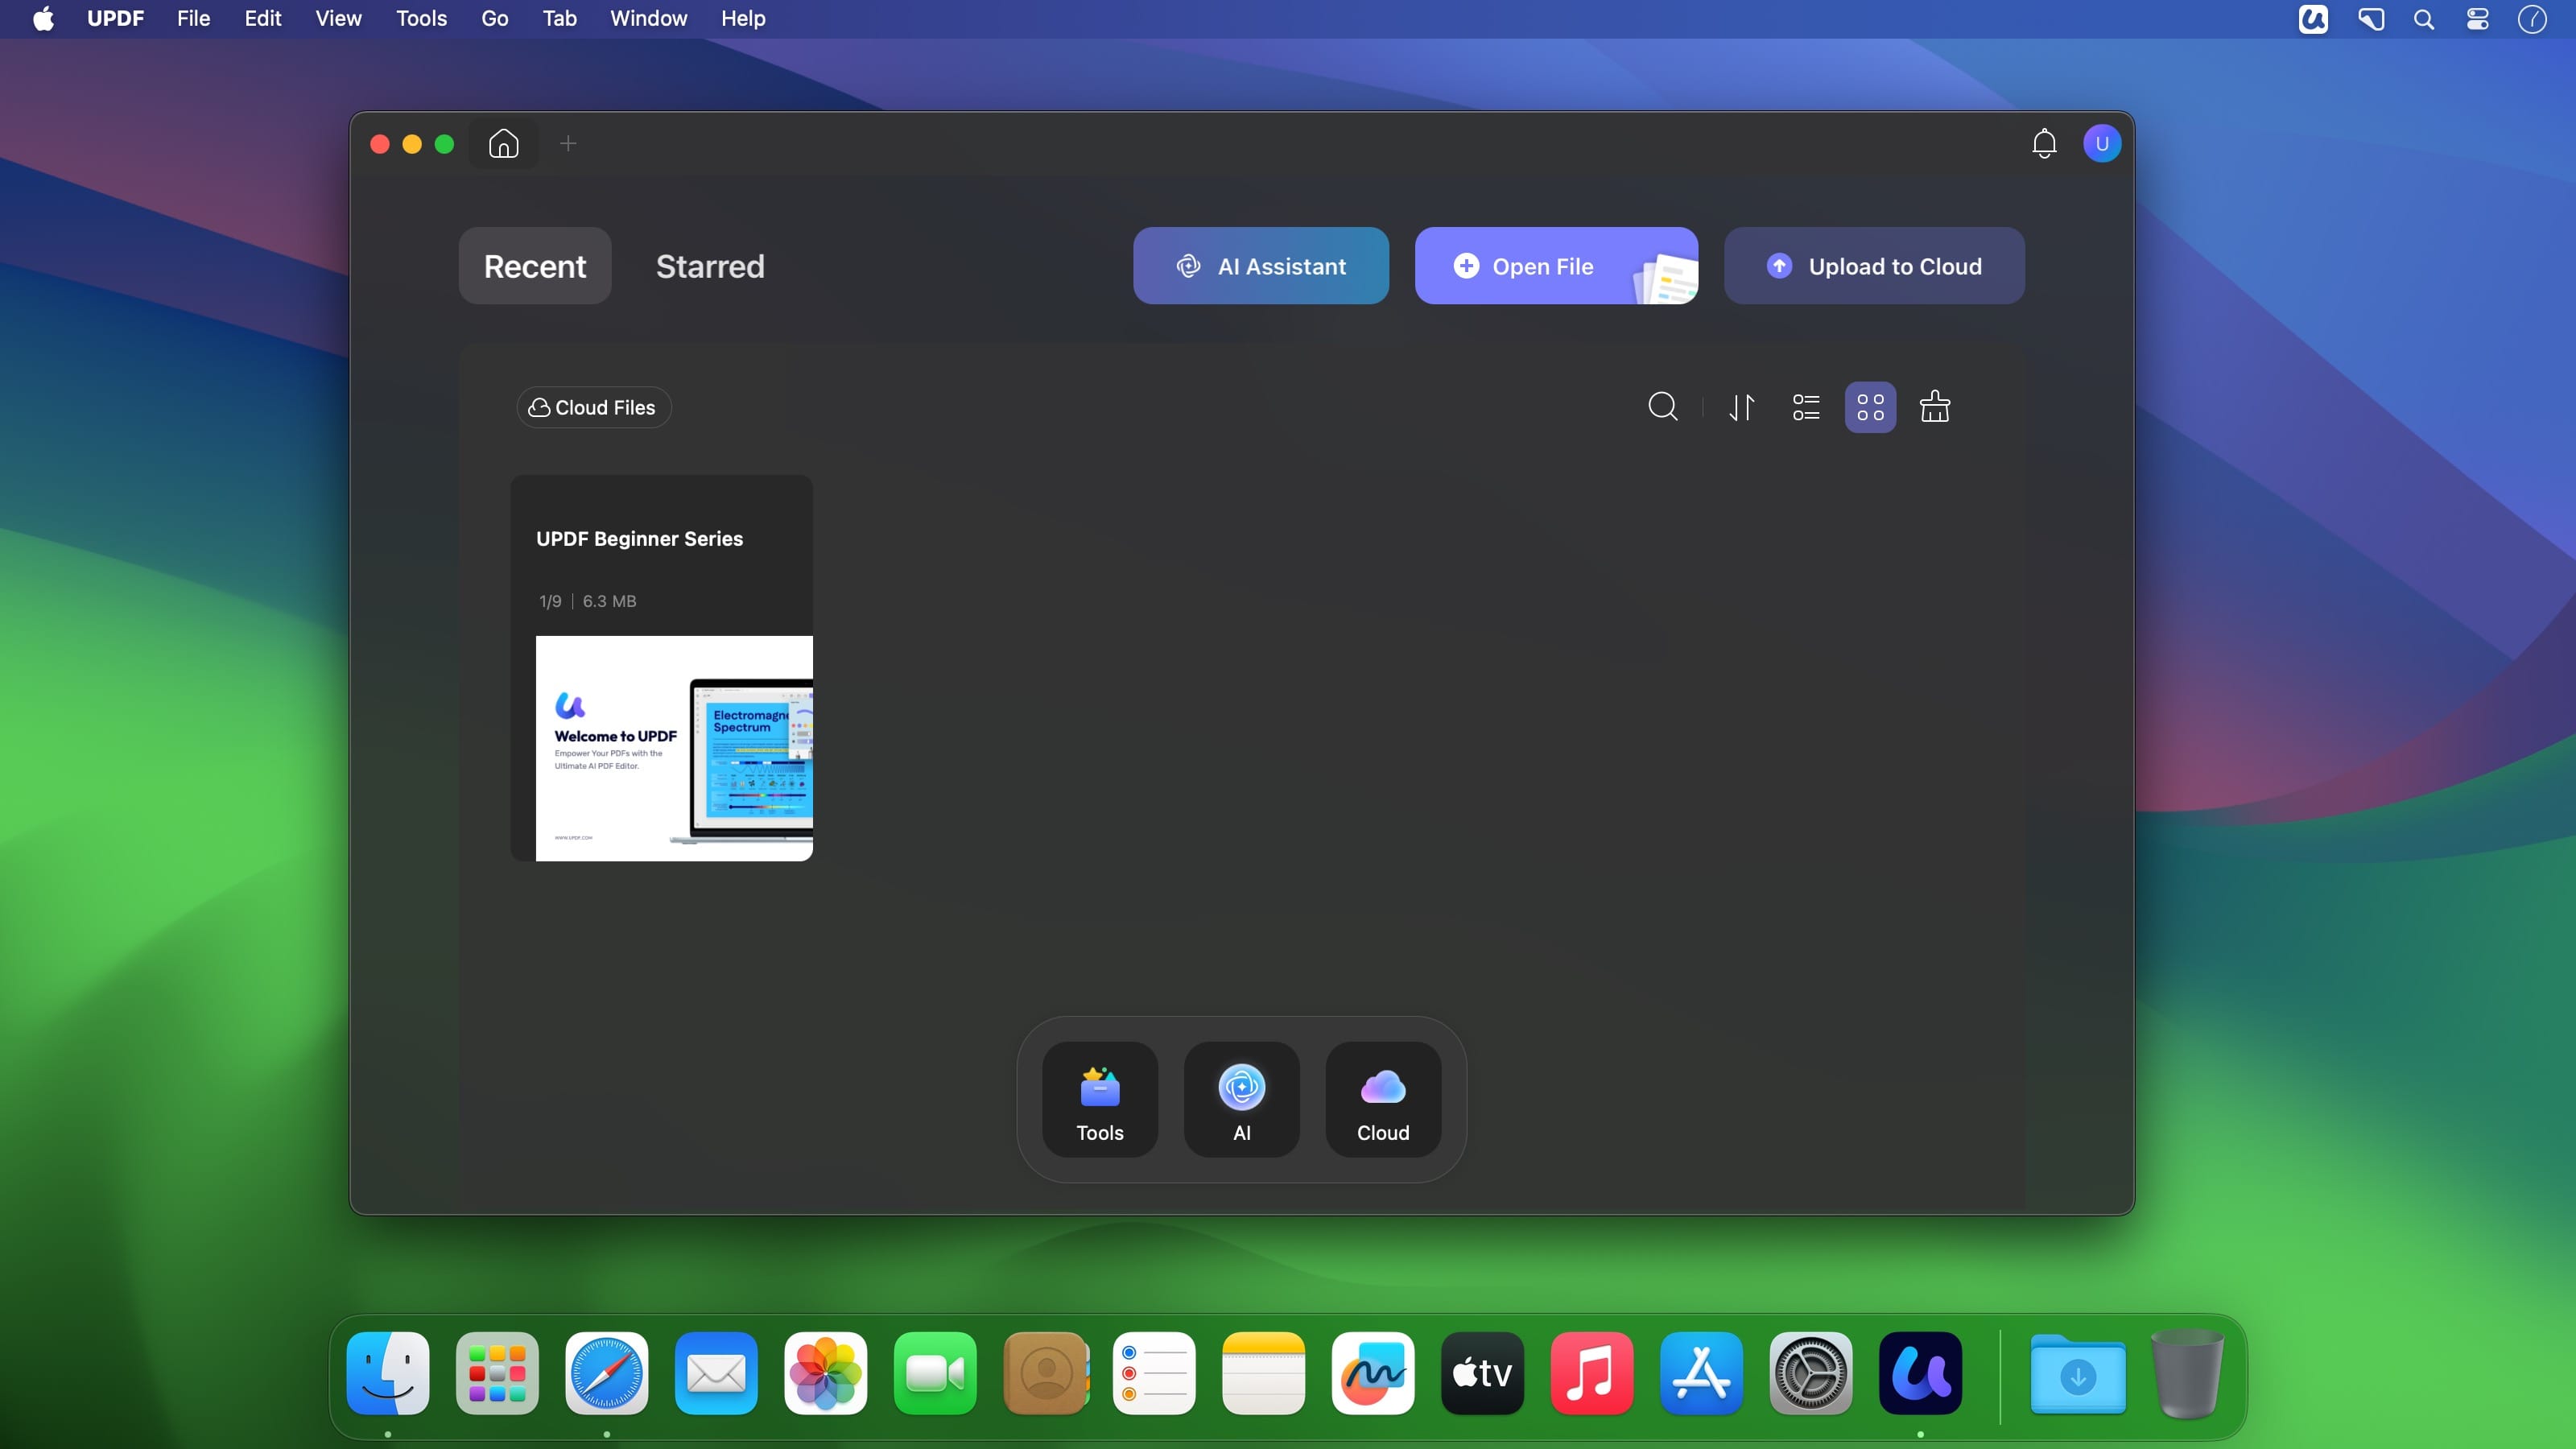
Task: Select the Recent tab
Action: pos(535,266)
